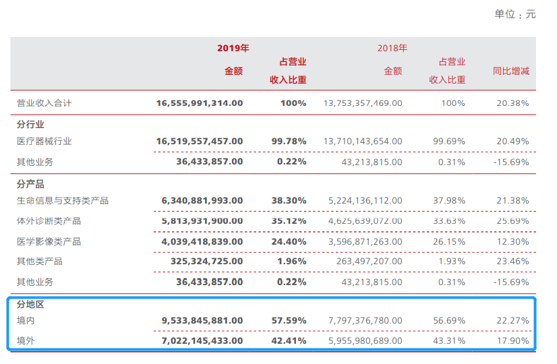Select the 境外 row label
This screenshot has width=557, height=364.
pyautogui.click(x=26, y=340)
